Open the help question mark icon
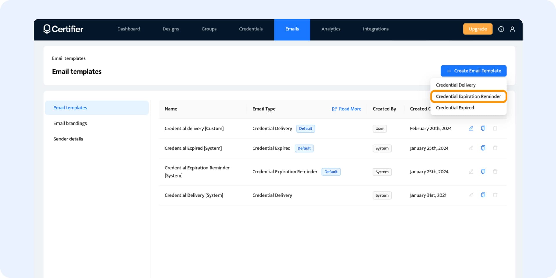Image resolution: width=556 pixels, height=278 pixels. 501,29
